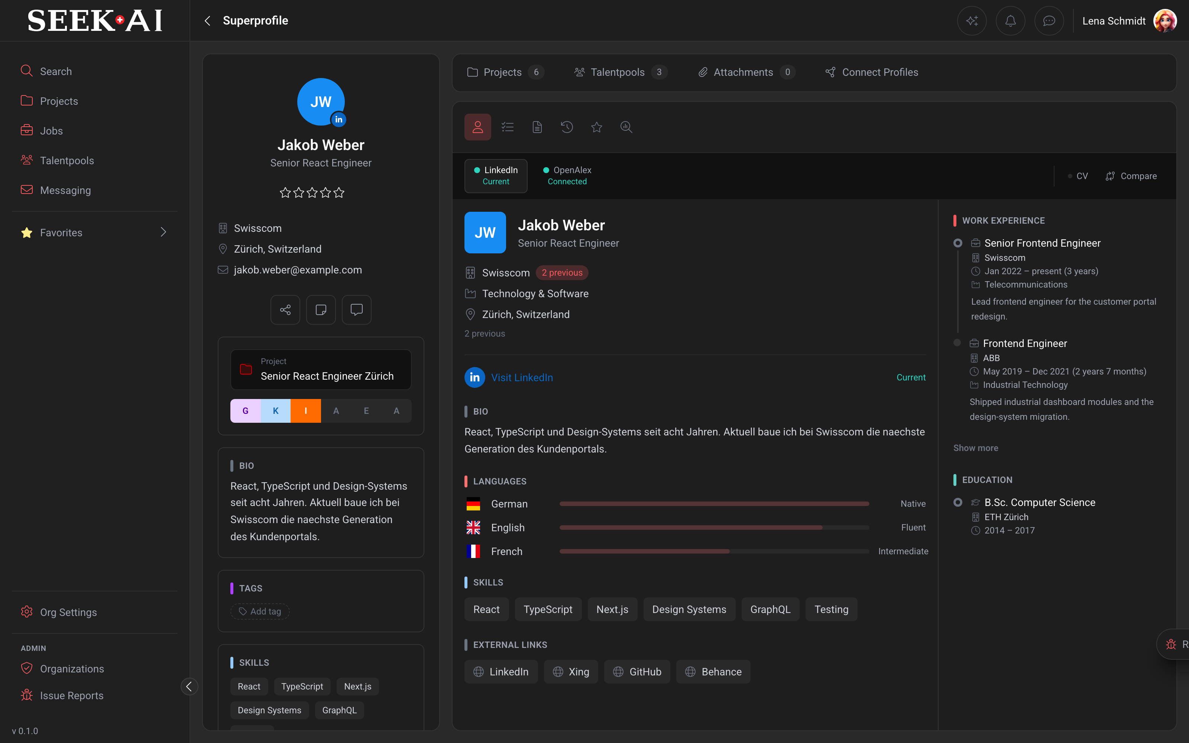This screenshot has width=1189, height=743.
Task: Rate with the third star
Action: coord(312,193)
